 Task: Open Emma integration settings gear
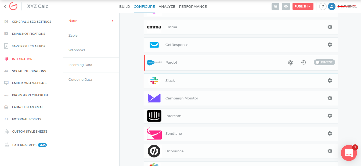[330, 27]
